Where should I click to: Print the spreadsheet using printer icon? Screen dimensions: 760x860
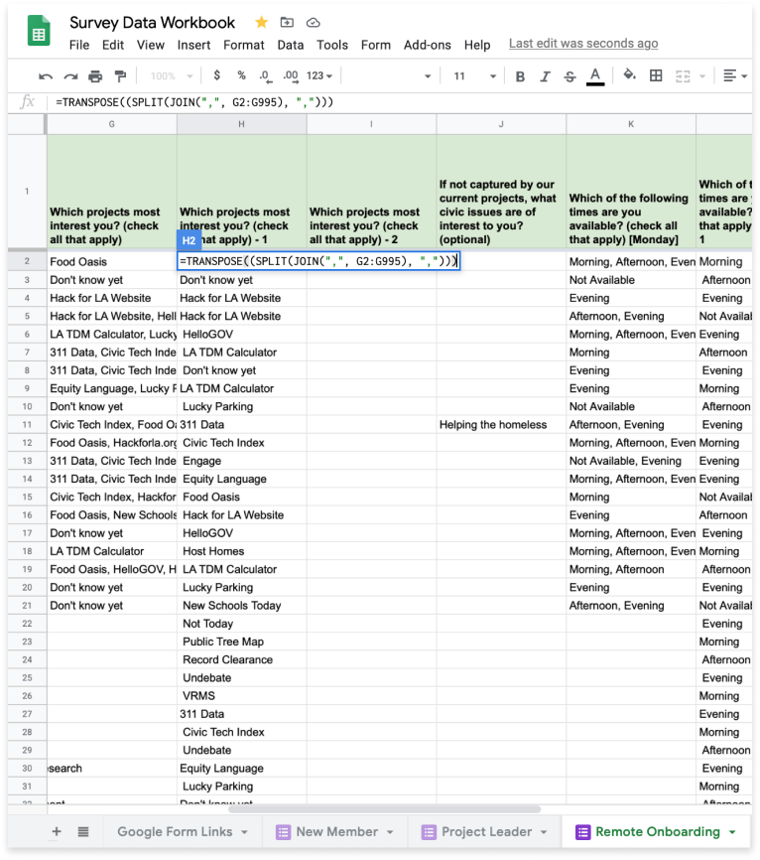pos(95,76)
